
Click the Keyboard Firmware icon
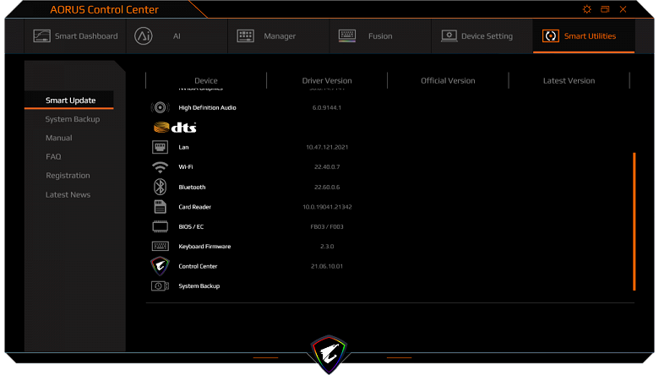click(161, 246)
